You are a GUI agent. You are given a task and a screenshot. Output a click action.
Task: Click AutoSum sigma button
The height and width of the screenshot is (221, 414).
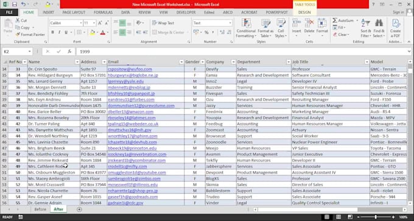click(343, 20)
